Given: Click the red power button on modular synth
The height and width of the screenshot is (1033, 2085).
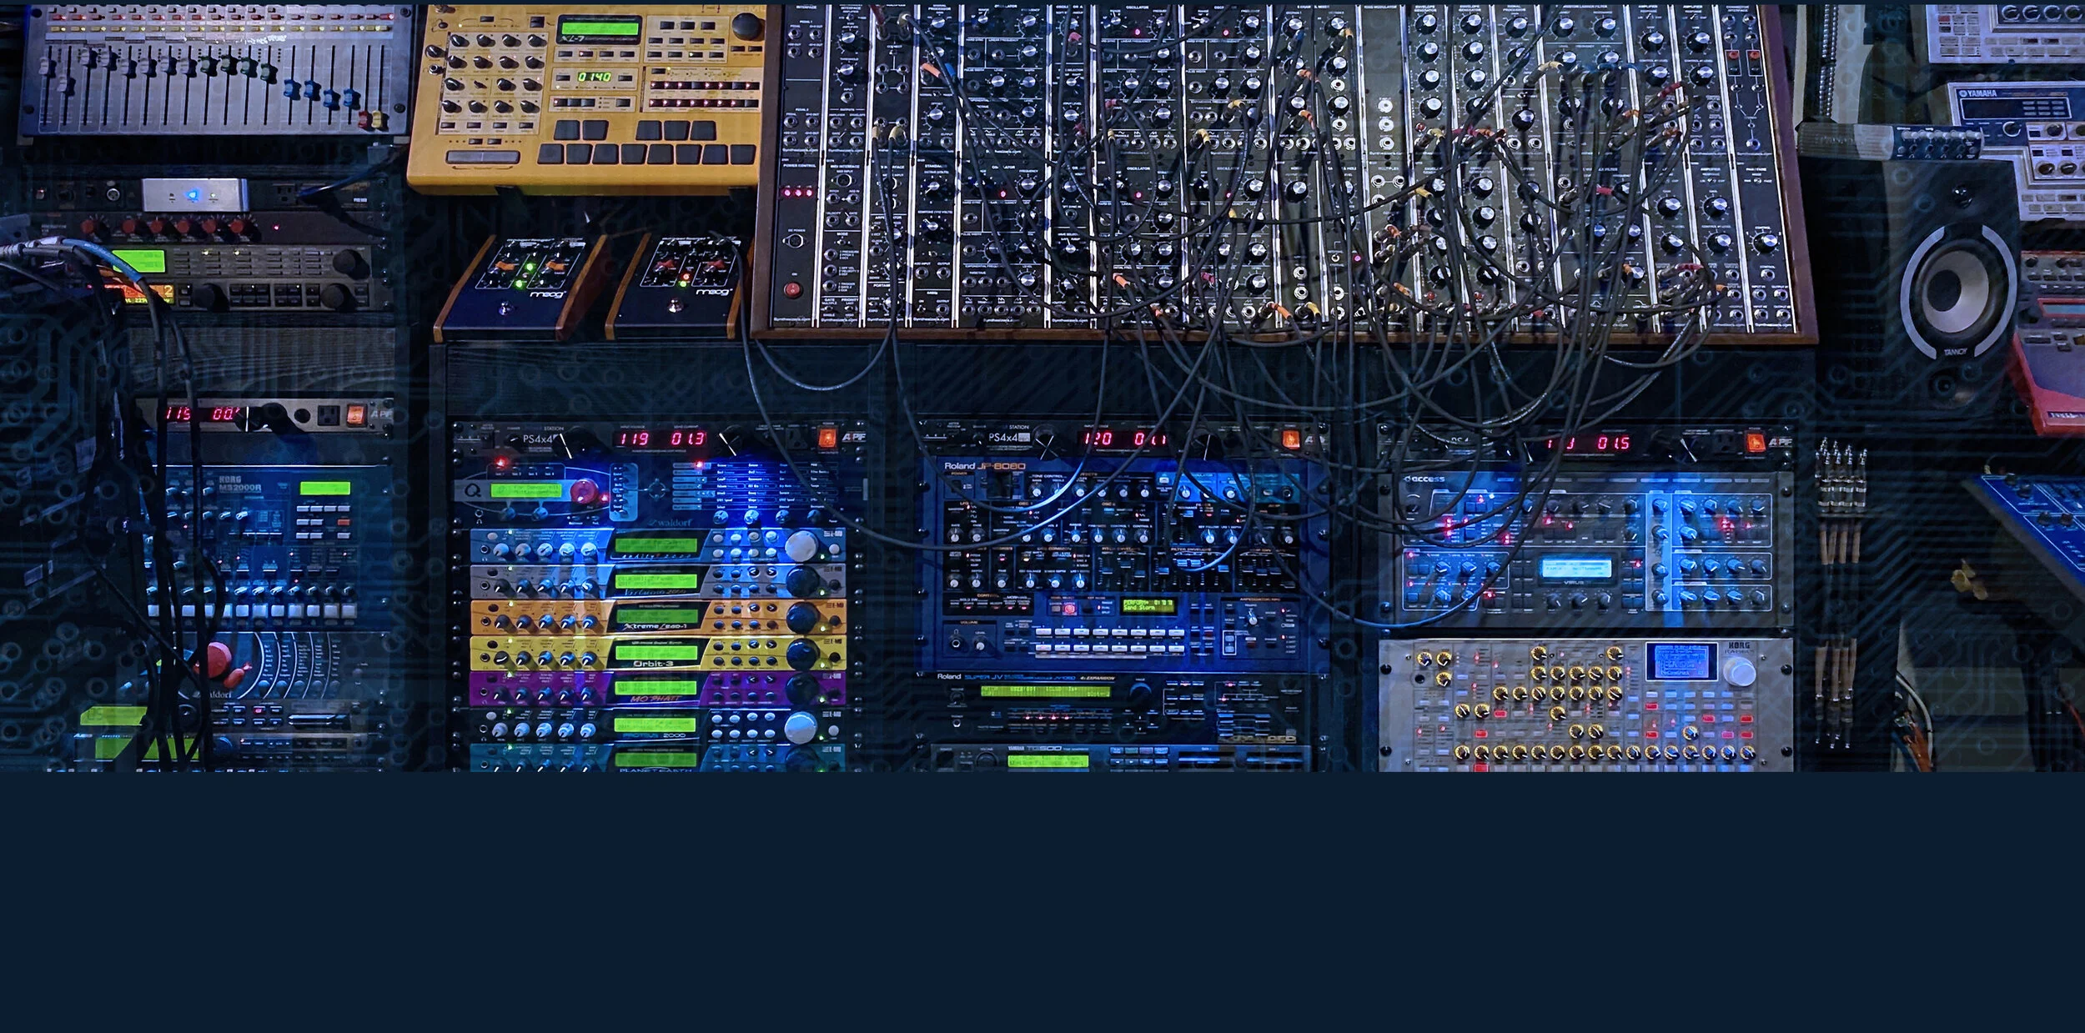Looking at the screenshot, I should point(792,290).
